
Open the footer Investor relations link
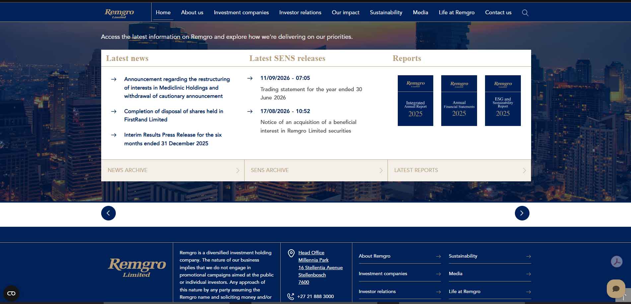pos(377,291)
